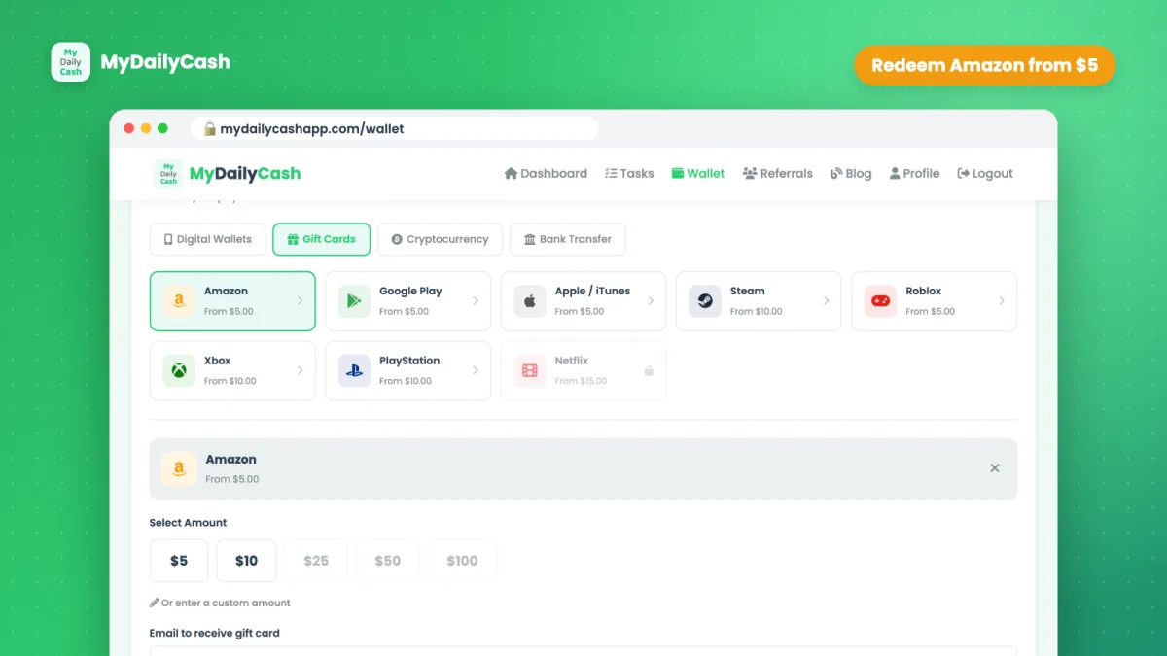Open Amazon card via its chevron arrow
1167x656 pixels.
[x=301, y=301]
